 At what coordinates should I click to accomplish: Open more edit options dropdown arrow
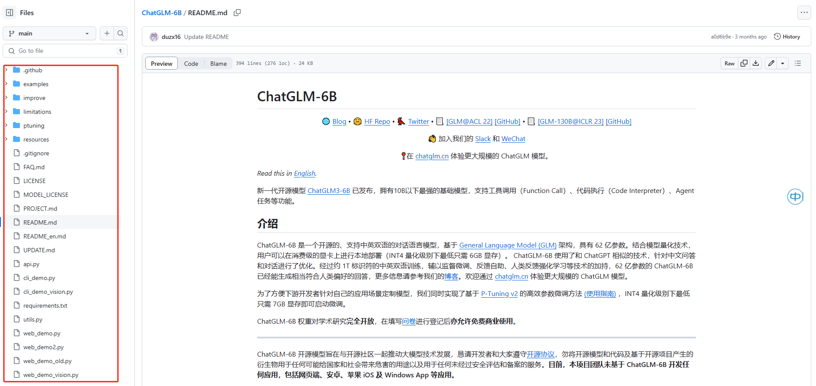pyautogui.click(x=783, y=63)
